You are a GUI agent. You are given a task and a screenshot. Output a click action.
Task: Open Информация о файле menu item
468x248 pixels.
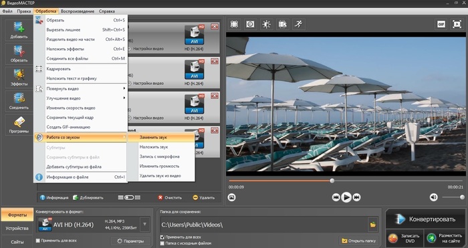click(x=81, y=177)
